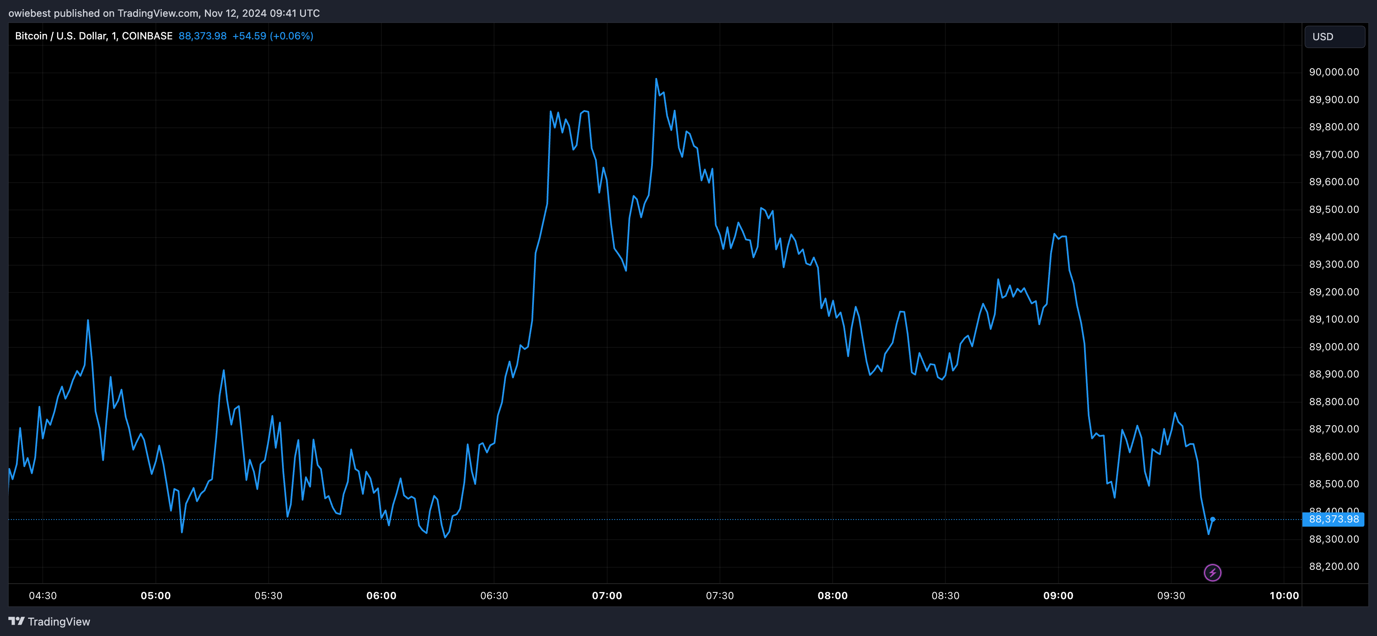This screenshot has width=1377, height=636.
Task: Click the 06:00 time axis label
Action: point(381,595)
